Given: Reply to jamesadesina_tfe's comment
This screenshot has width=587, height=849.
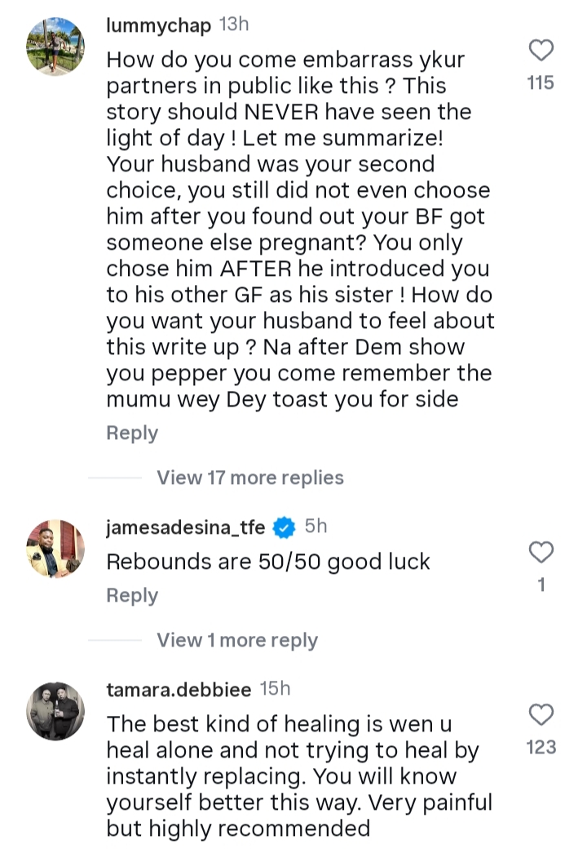Looking at the screenshot, I should point(132,596).
